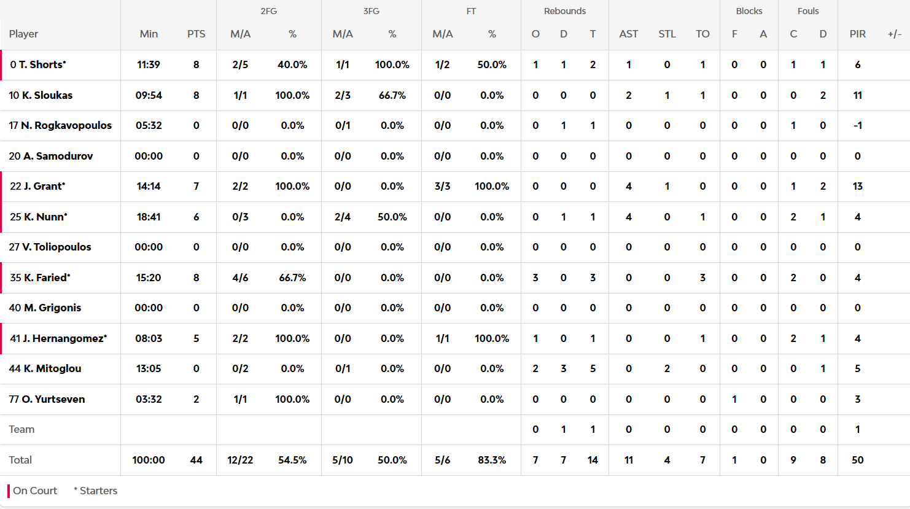910x509 pixels.
Task: Sort by the PIR column header
Action: pos(858,34)
